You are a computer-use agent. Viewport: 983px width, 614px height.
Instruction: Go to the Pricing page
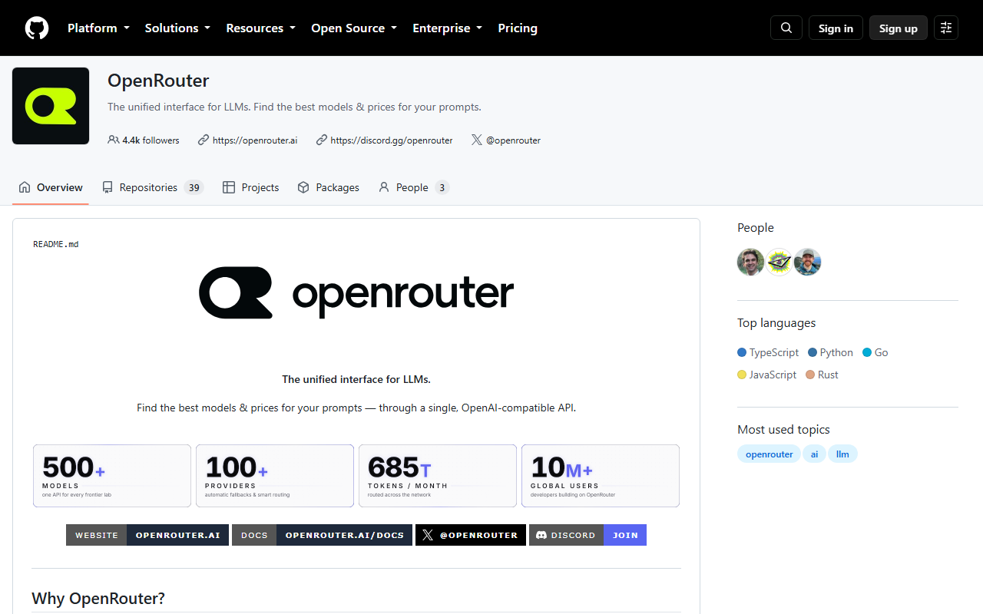(518, 28)
